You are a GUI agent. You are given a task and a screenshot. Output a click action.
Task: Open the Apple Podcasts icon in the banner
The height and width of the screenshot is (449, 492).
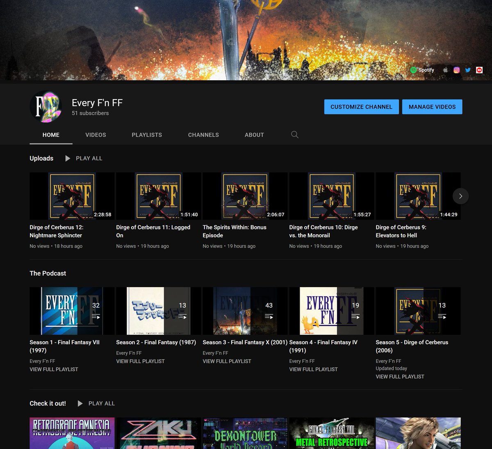[x=445, y=70]
